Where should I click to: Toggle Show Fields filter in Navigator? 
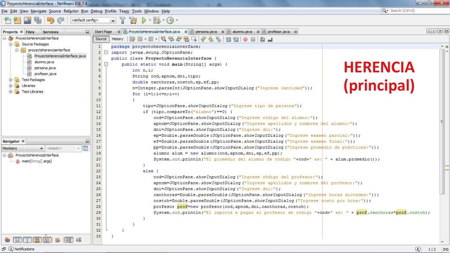click(17, 240)
